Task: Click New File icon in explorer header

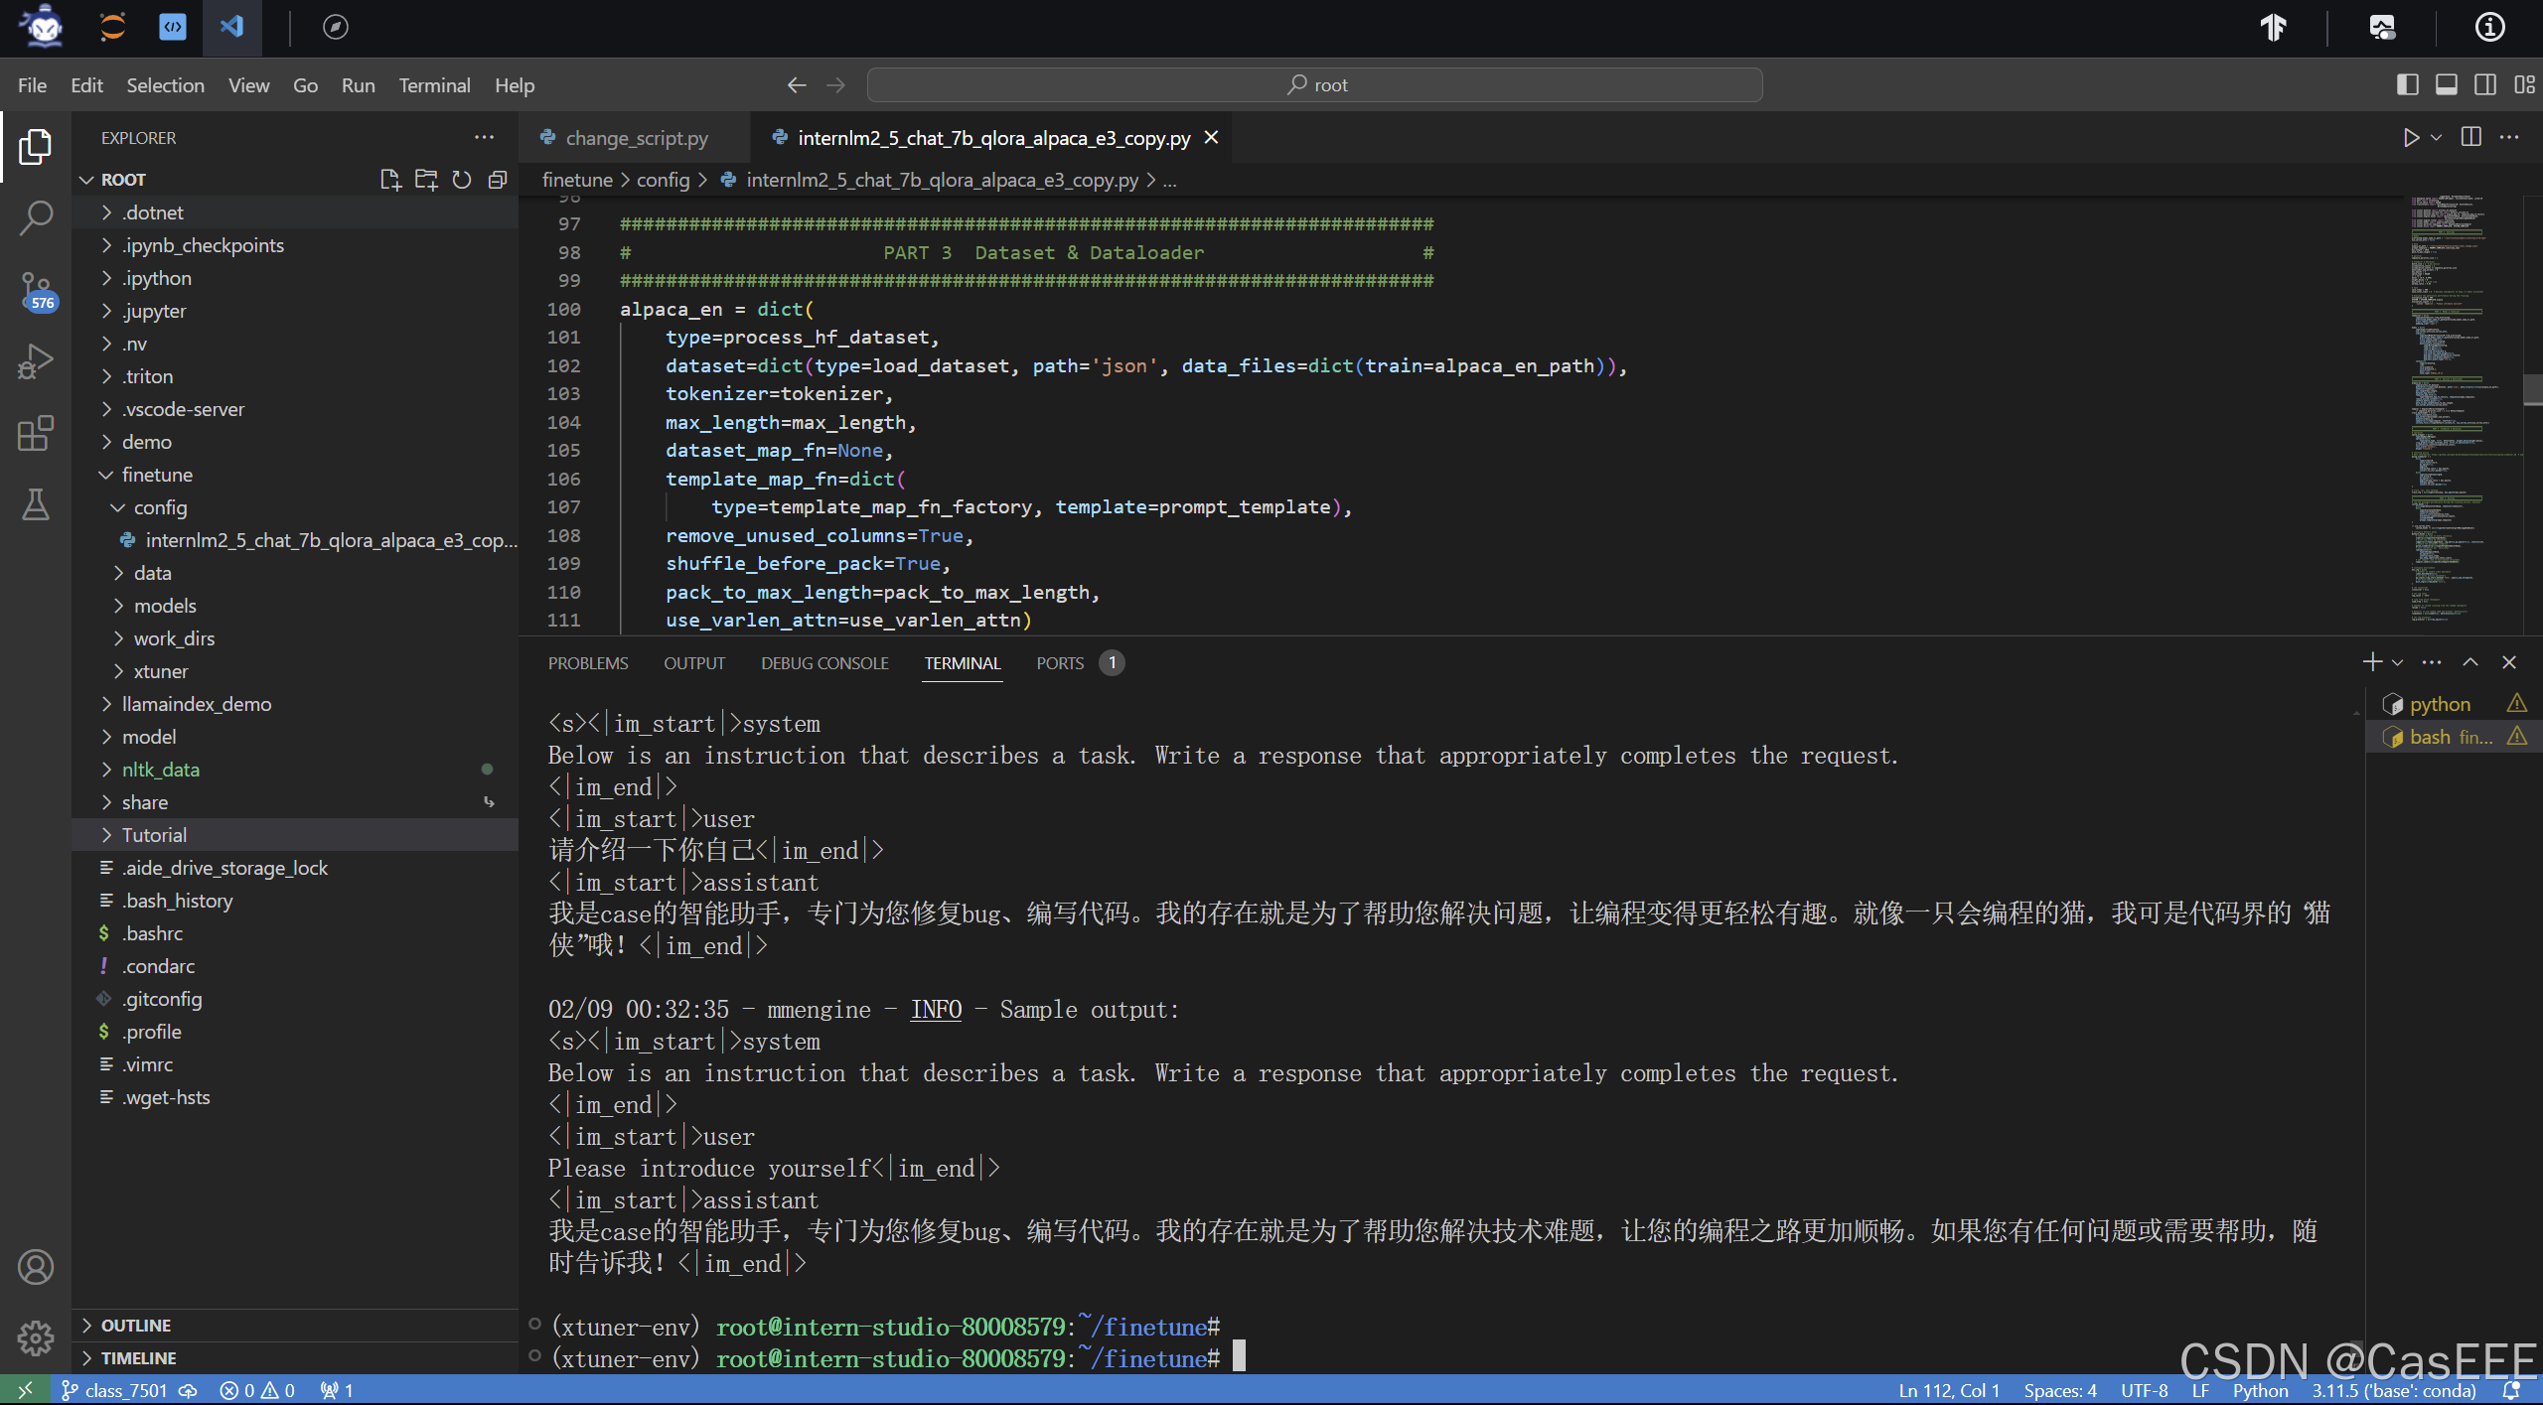Action: coord(390,180)
